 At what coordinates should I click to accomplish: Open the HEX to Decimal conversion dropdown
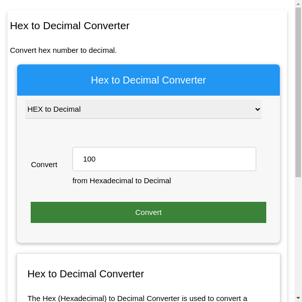point(143,109)
